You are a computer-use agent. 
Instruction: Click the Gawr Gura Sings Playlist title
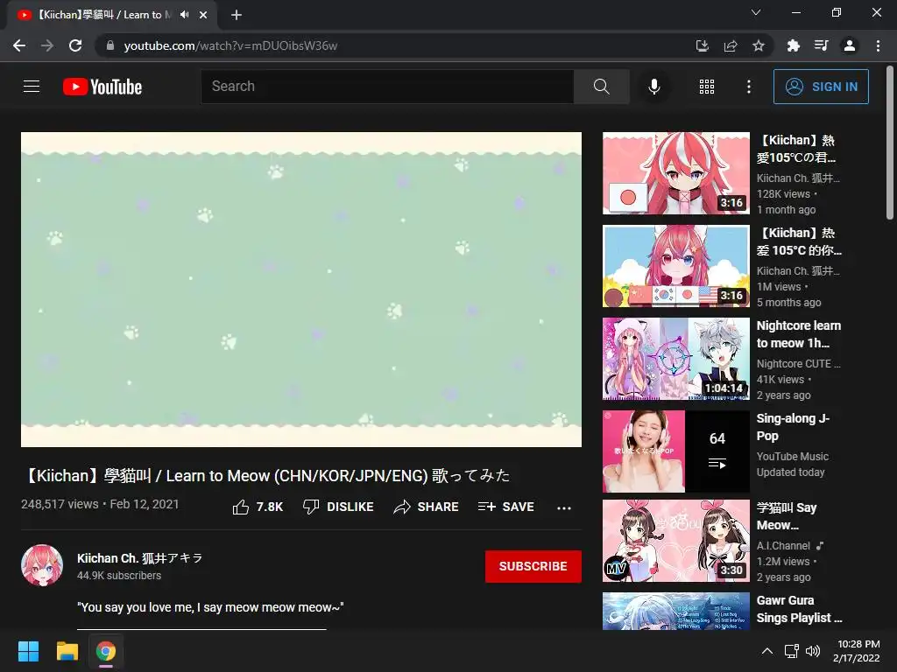(x=799, y=609)
